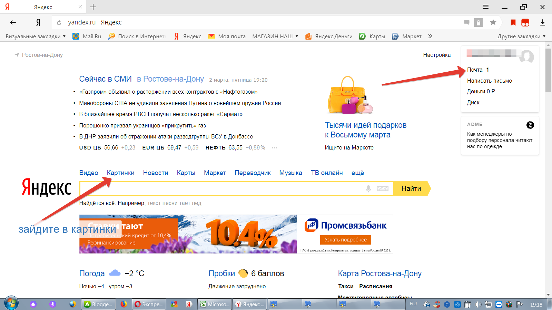Open downloads via the download arrow icon
552x310 pixels.
pos(543,22)
